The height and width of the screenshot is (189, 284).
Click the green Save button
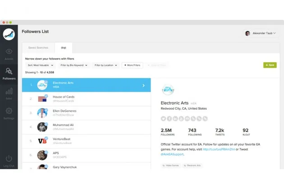click(x=270, y=65)
